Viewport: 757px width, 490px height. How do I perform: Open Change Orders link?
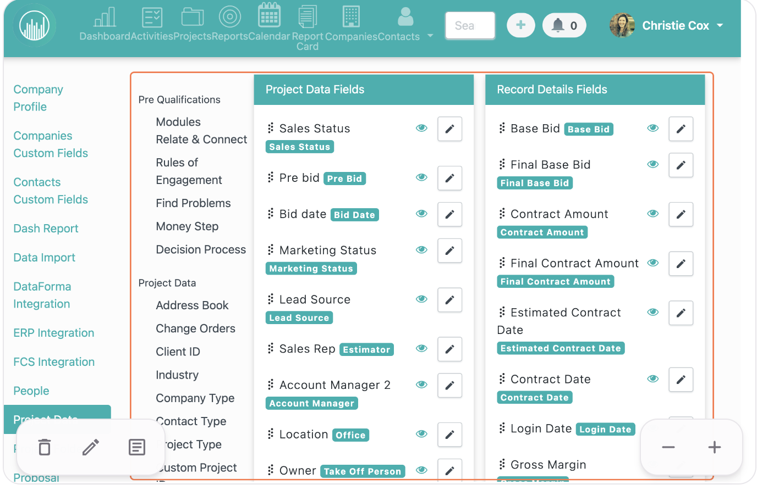click(x=195, y=328)
